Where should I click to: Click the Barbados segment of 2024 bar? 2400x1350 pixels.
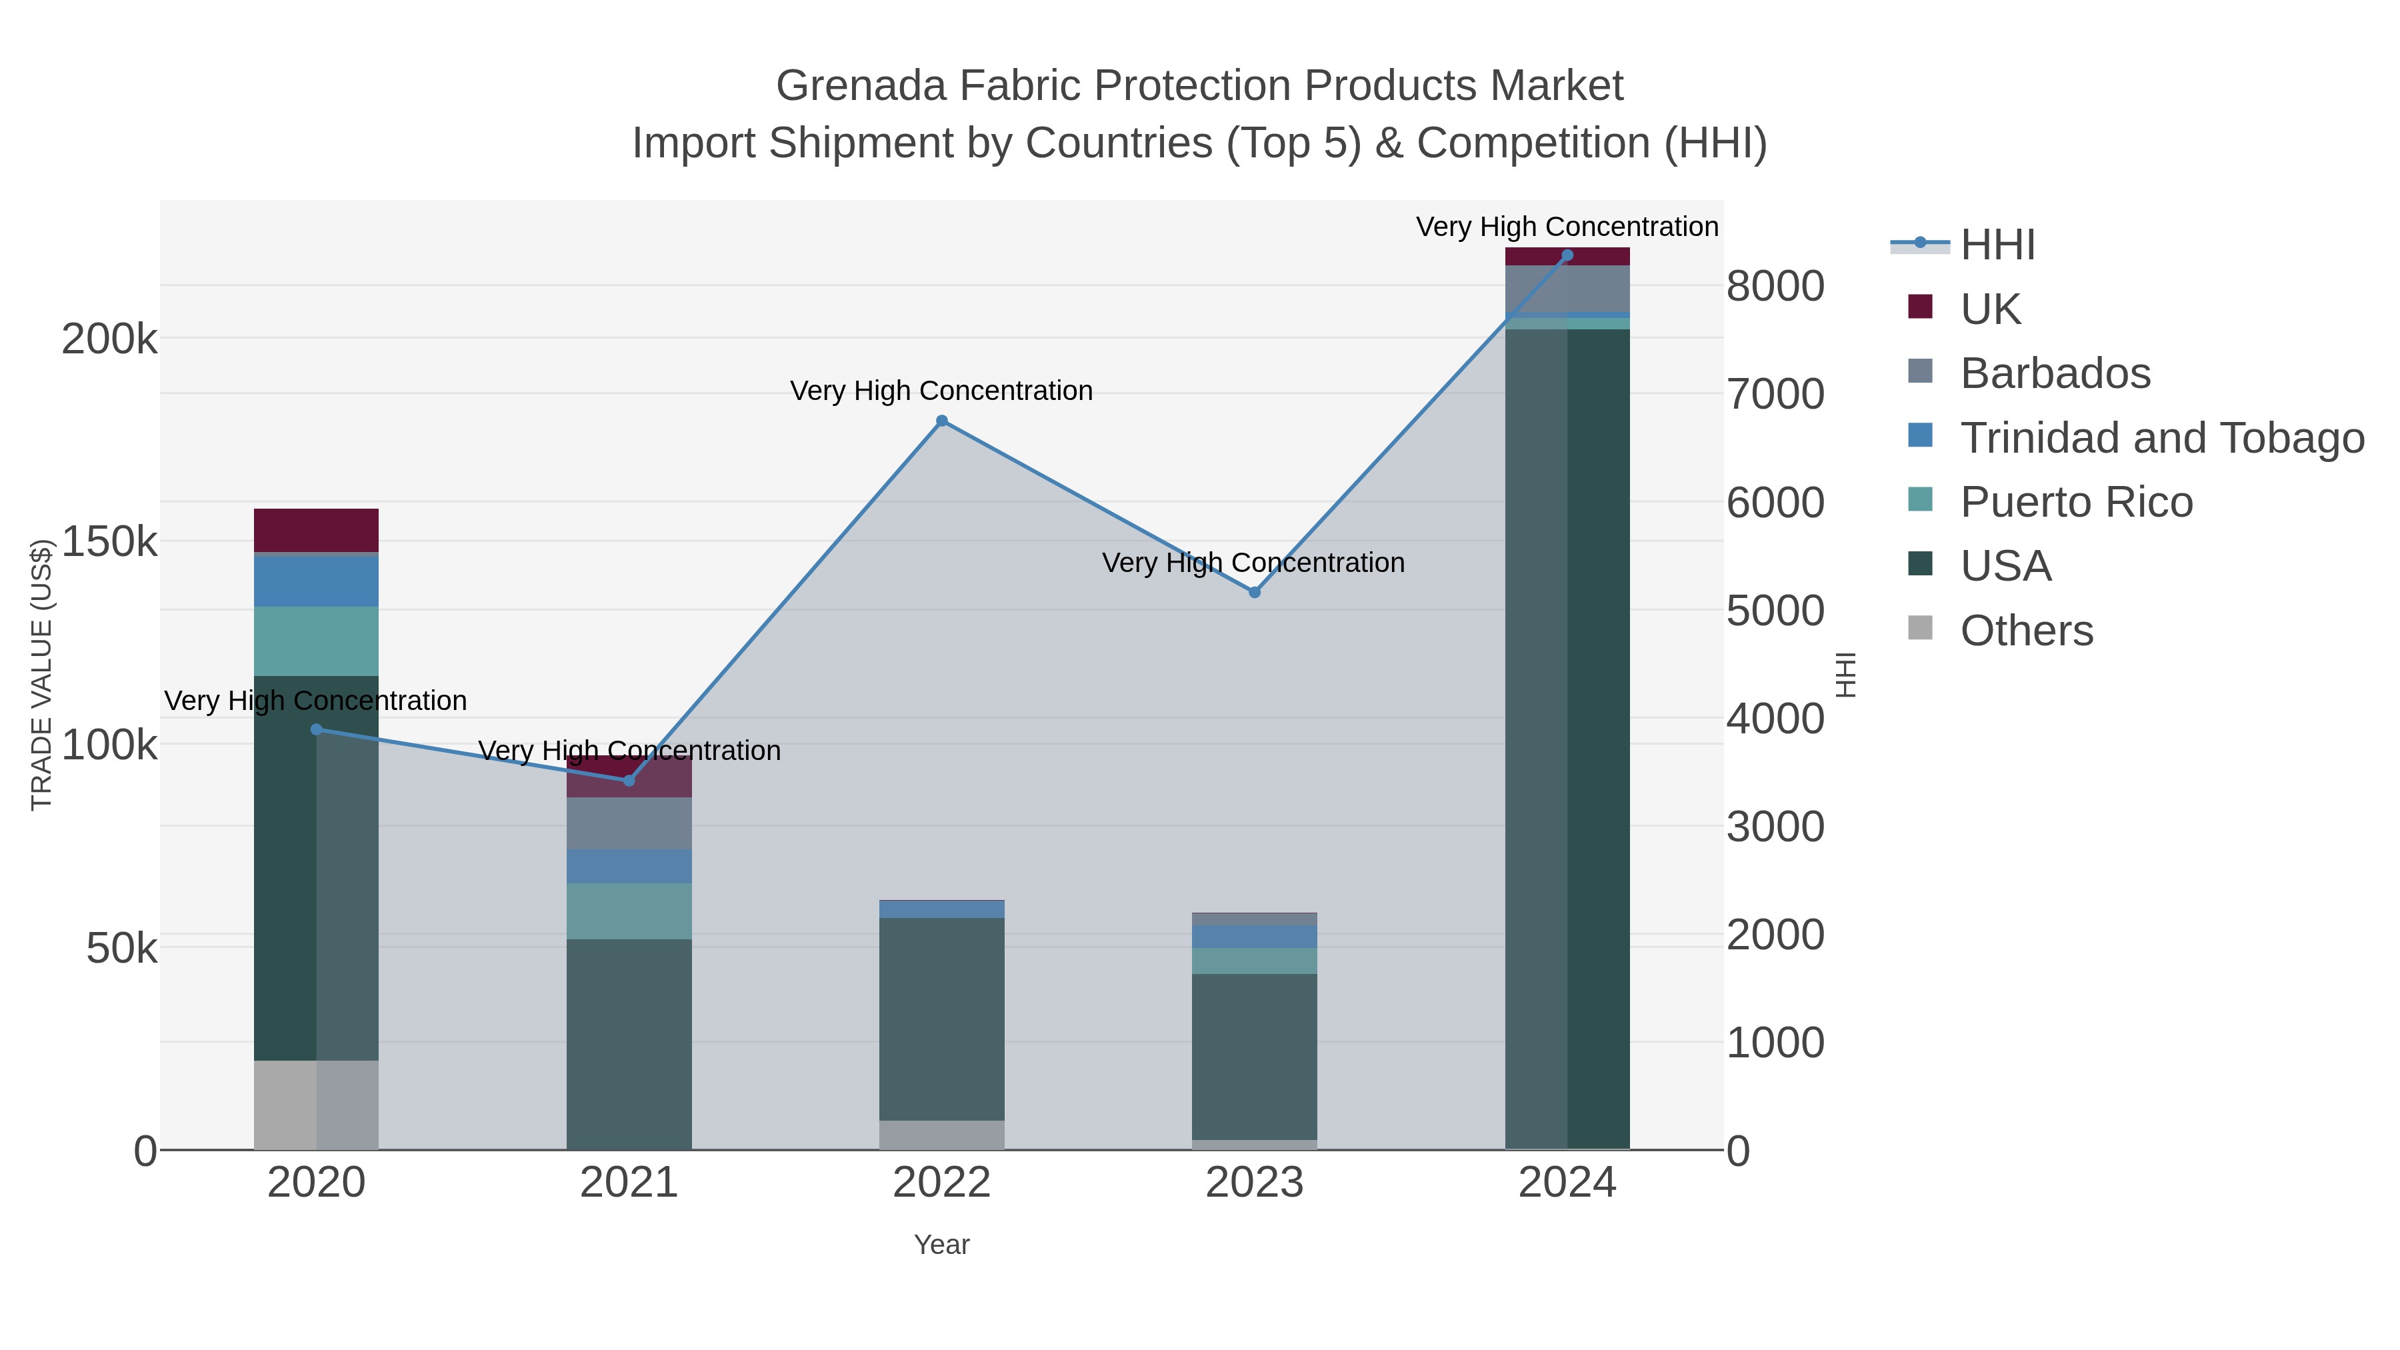[1567, 289]
